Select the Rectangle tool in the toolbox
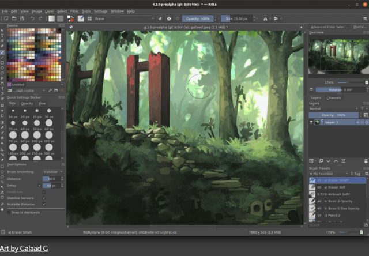 (2, 63)
